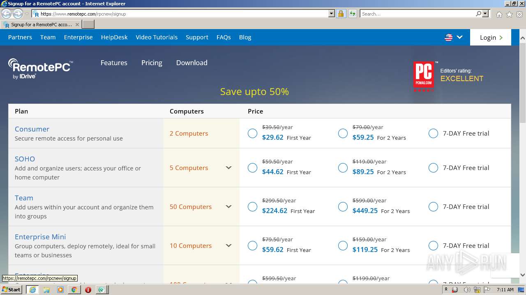Click the Action Center flag tray icon
The width and height of the screenshot is (526, 295).
pos(487,290)
